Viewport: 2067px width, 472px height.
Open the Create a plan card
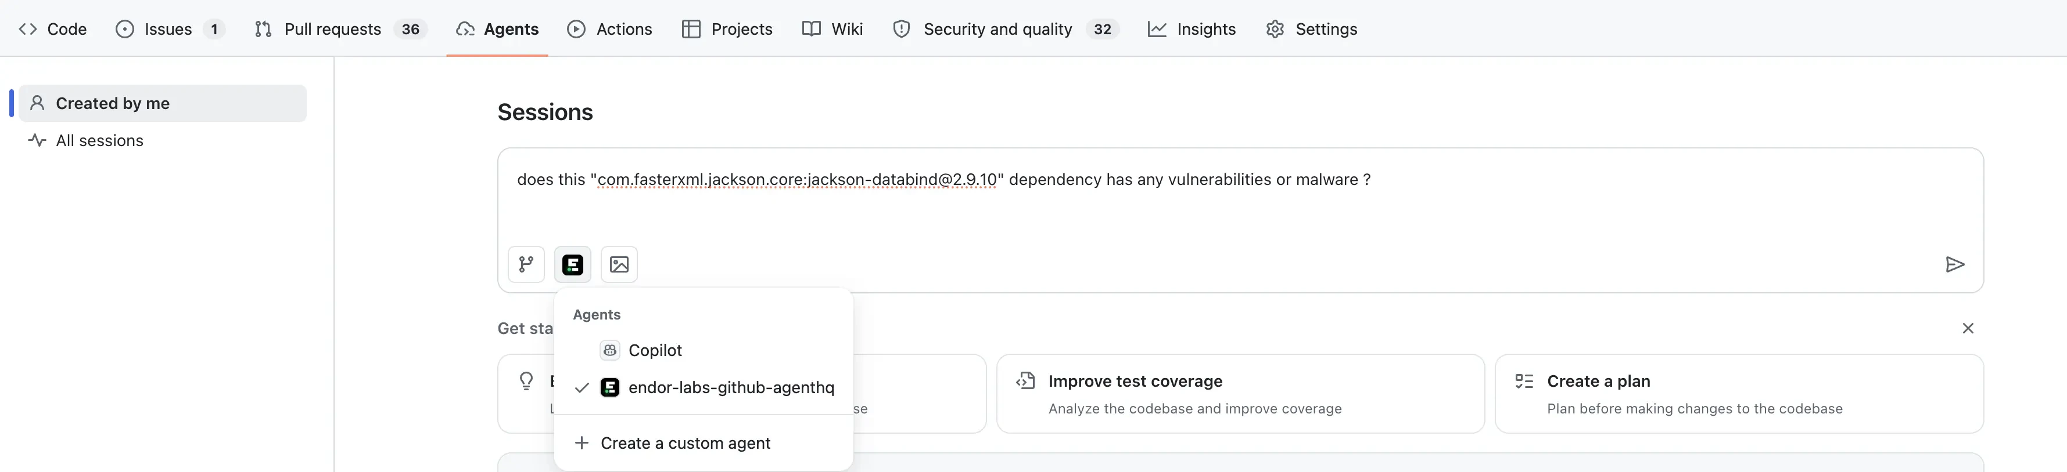1739,394
